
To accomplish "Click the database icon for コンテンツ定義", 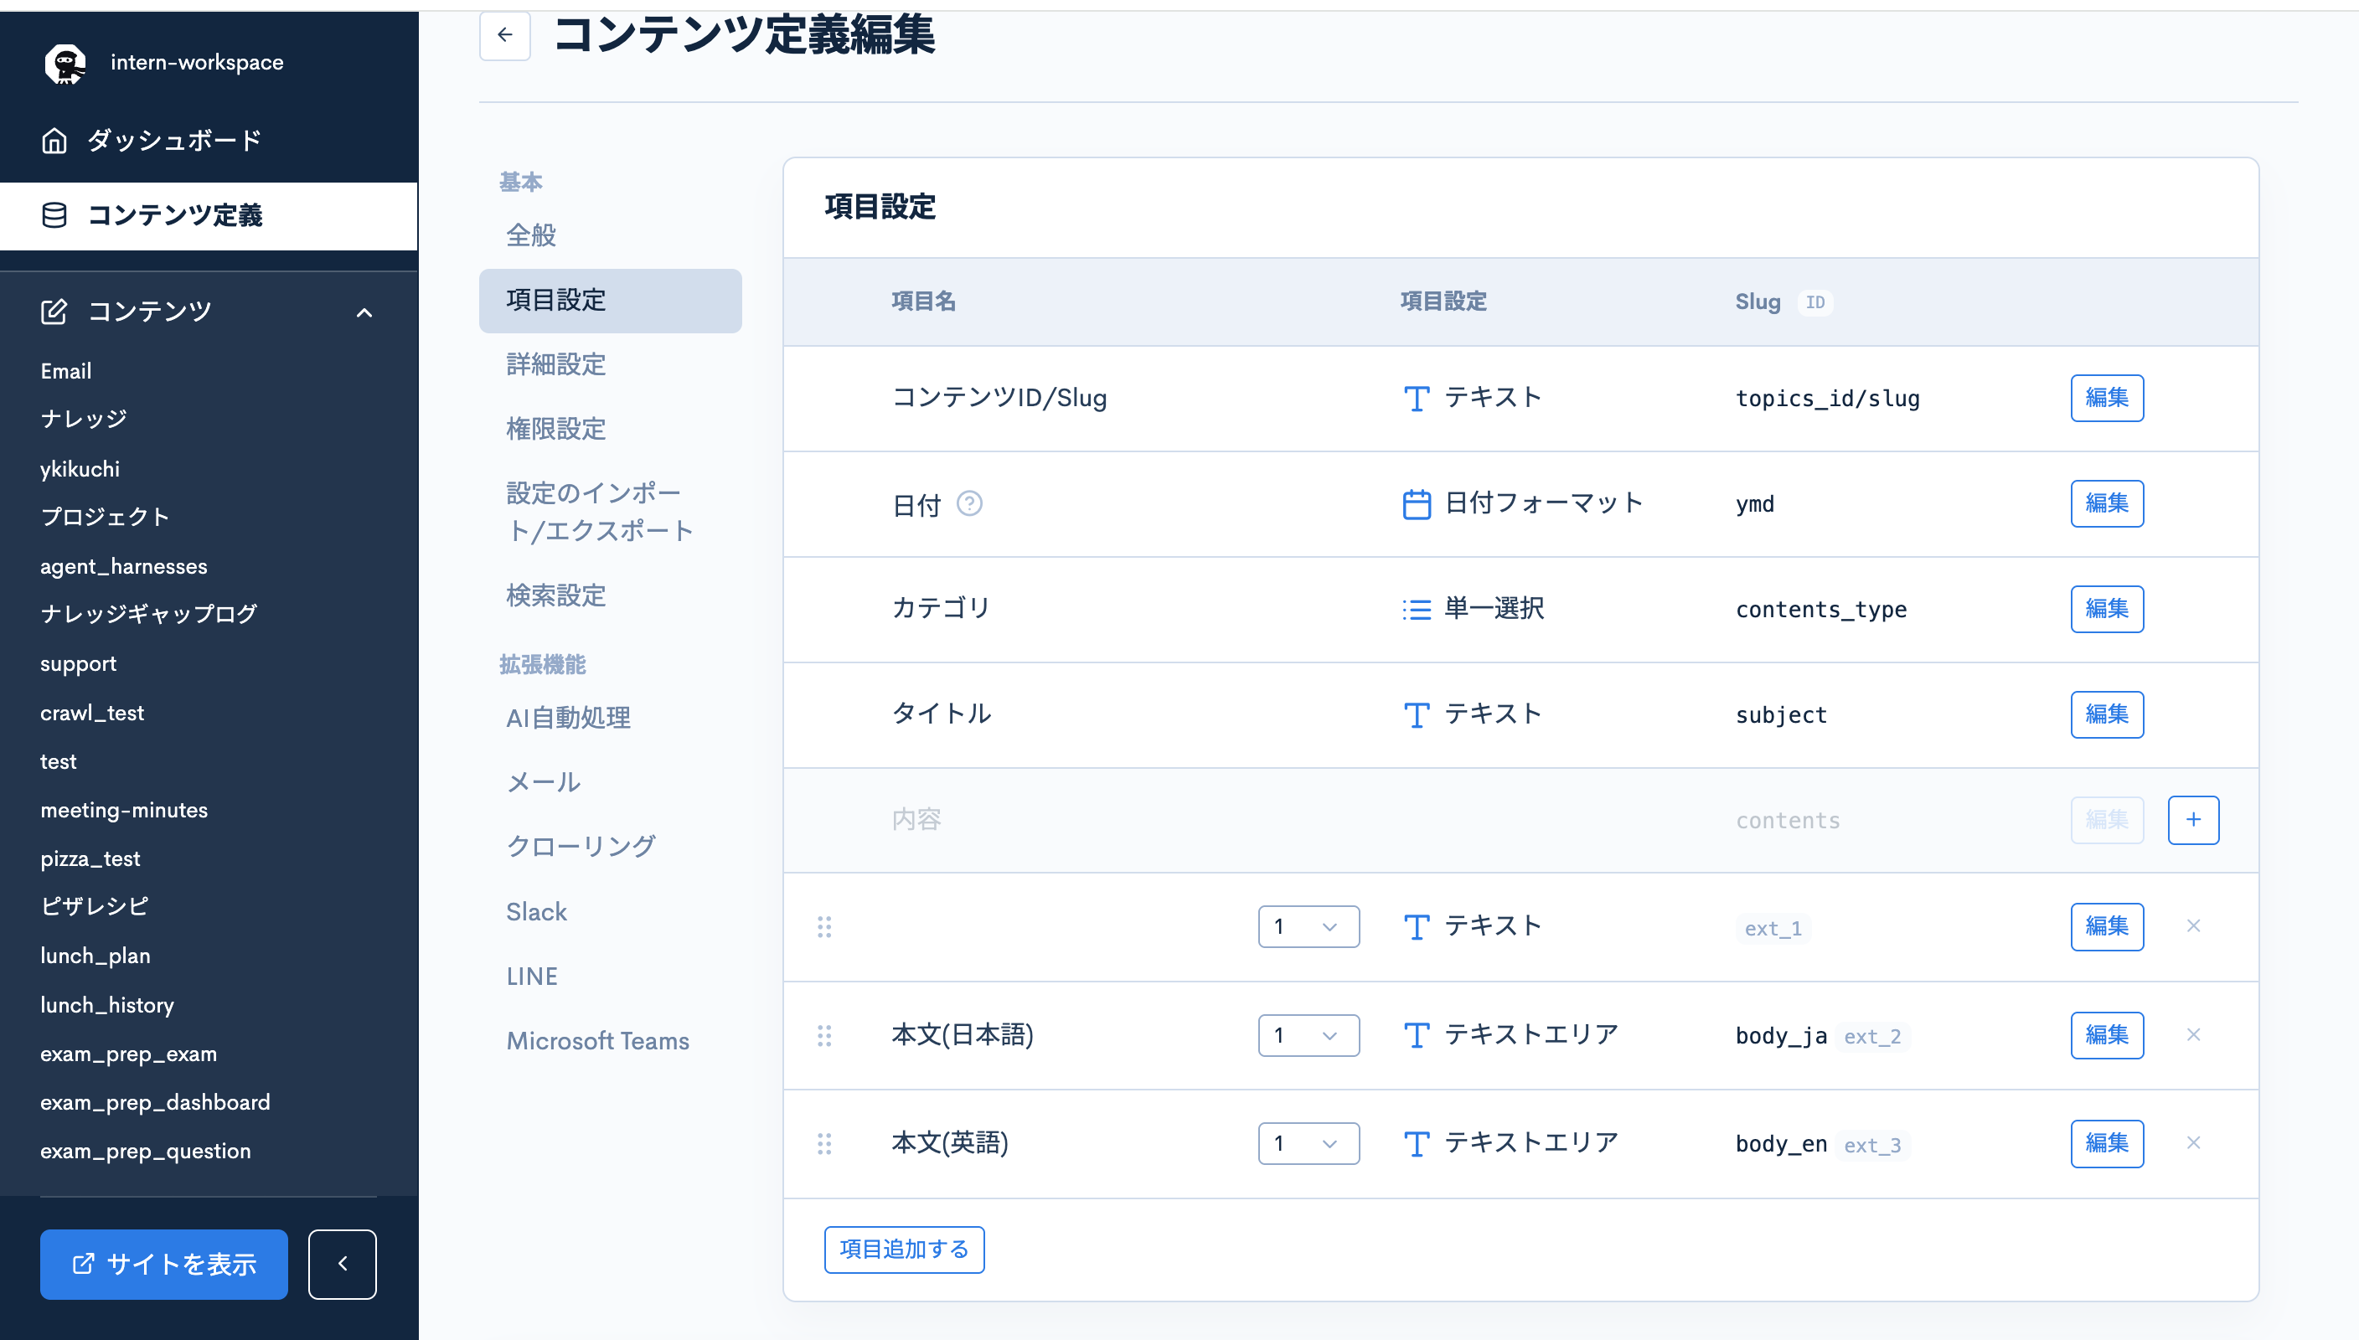I will coord(54,215).
